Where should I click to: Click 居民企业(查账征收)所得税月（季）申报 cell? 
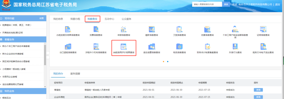[x=103, y=97]
